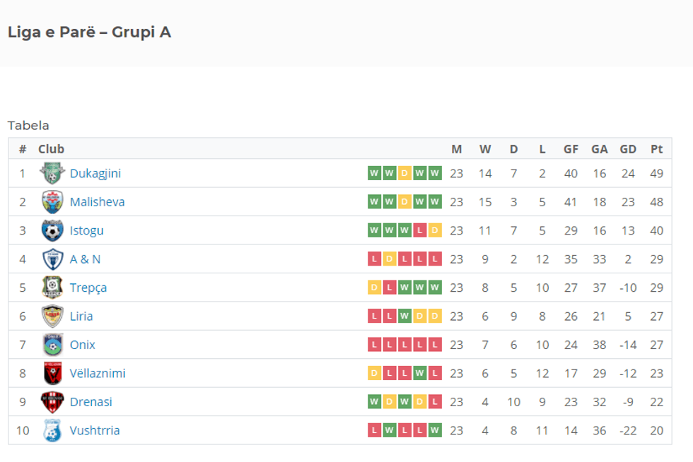The width and height of the screenshot is (693, 462).
Task: Click Liria's green win form badge
Action: coord(404,316)
